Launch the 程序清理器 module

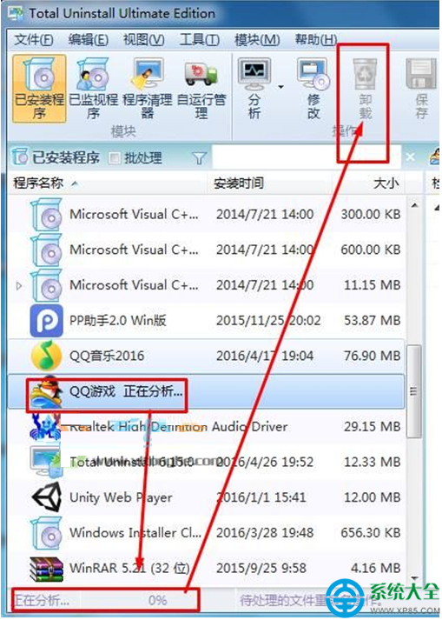[x=148, y=89]
